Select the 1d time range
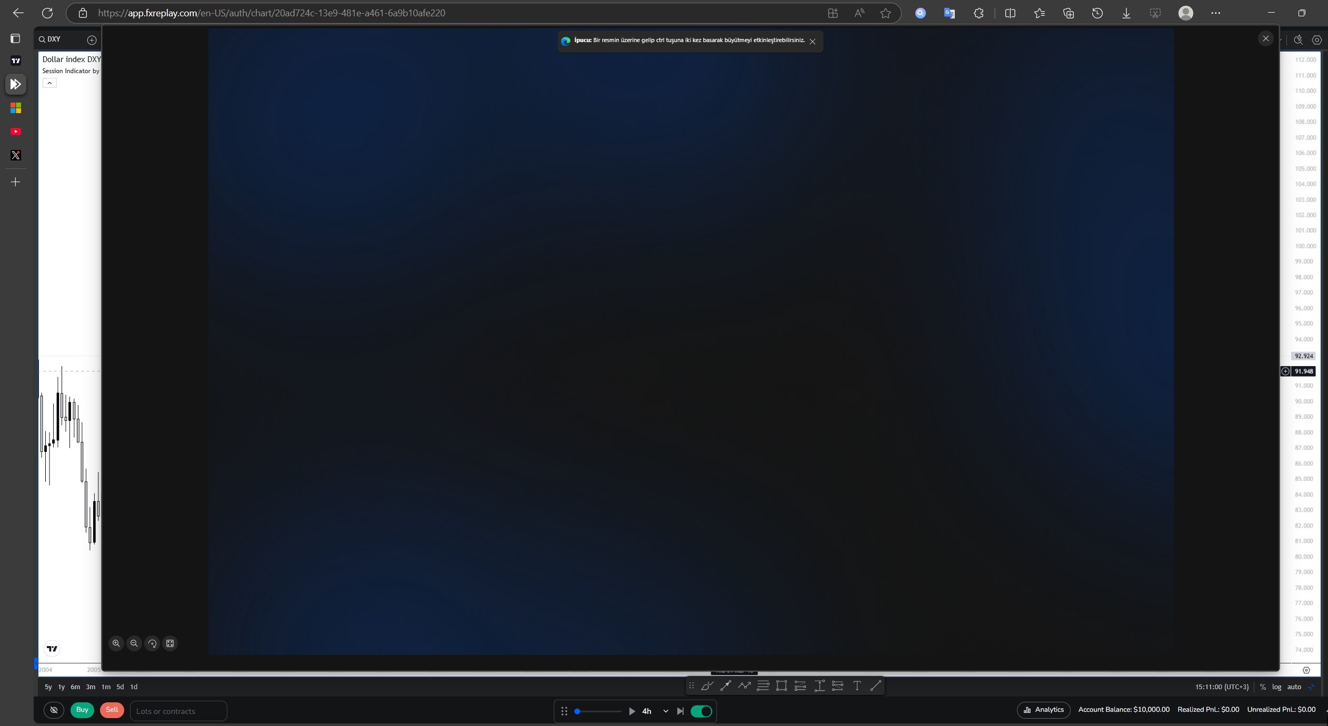This screenshot has height=726, width=1328. (x=134, y=687)
